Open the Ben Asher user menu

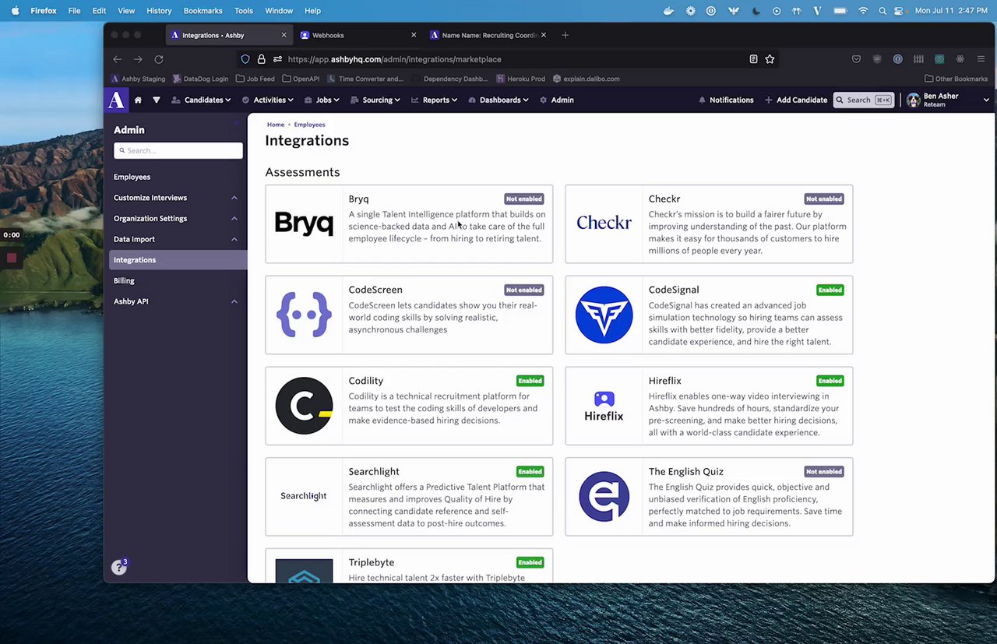948,100
